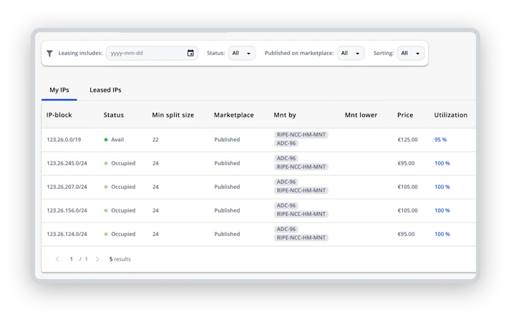Click the Mnt lower column header

[361, 115]
